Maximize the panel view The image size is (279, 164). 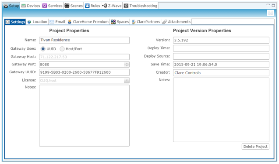(273, 5)
